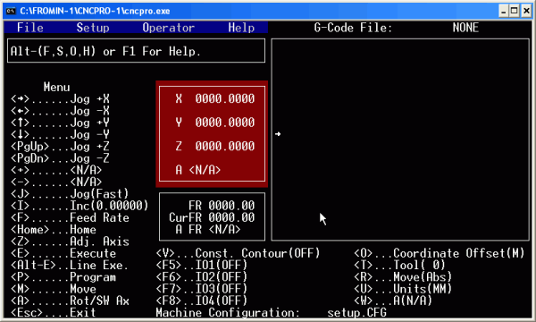Click the Jog +X menu entry
Screen dimensions: 536x322
[60, 99]
